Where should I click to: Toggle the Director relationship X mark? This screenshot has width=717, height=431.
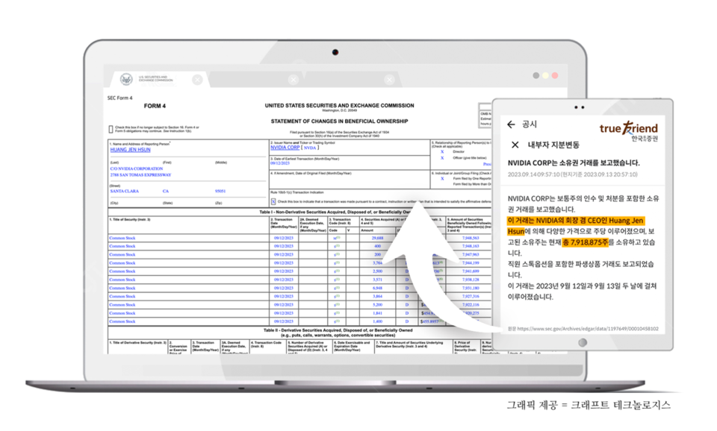pyautogui.click(x=441, y=152)
